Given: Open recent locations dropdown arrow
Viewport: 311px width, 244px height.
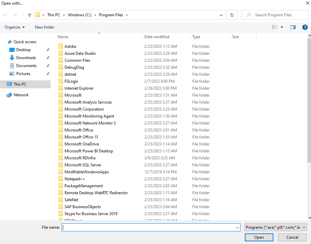Looking at the screenshot, I should tap(23, 15).
